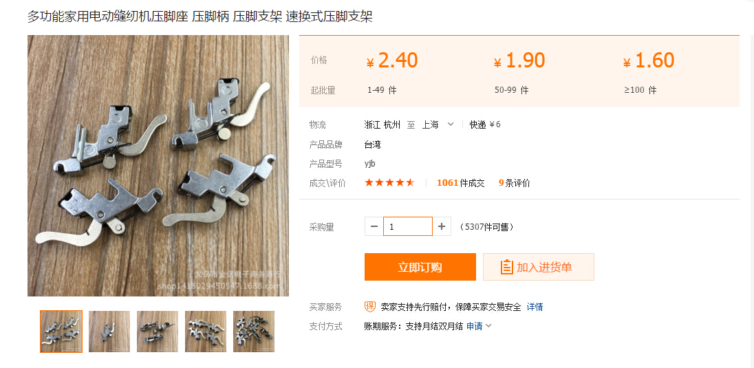Select the third product thumbnail
754x368 pixels.
158,332
